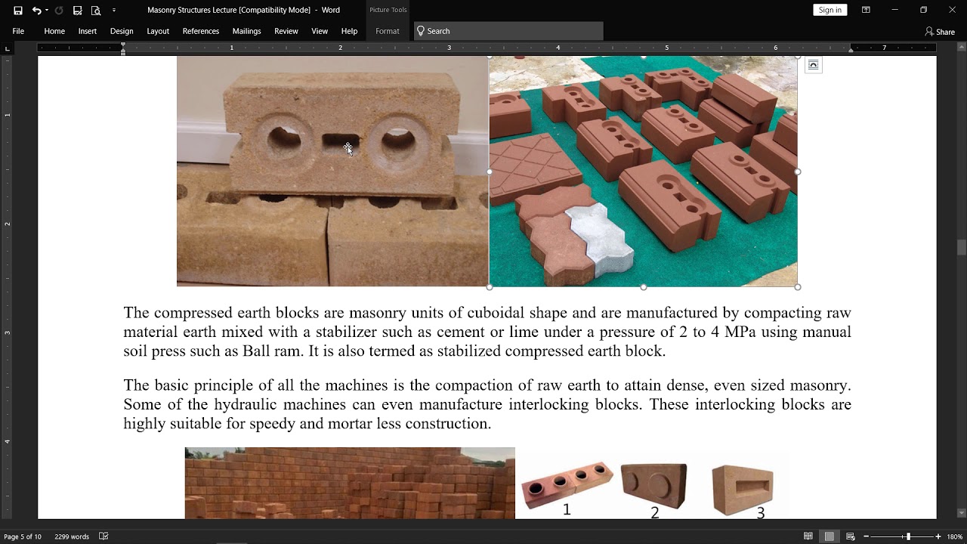The height and width of the screenshot is (544, 967).
Task: Switch to Web Layout view
Action: [851, 536]
